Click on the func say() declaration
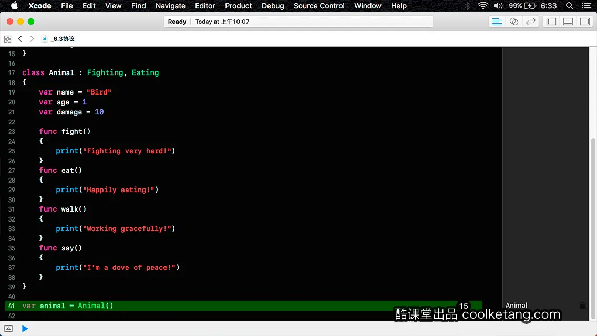 click(60, 248)
